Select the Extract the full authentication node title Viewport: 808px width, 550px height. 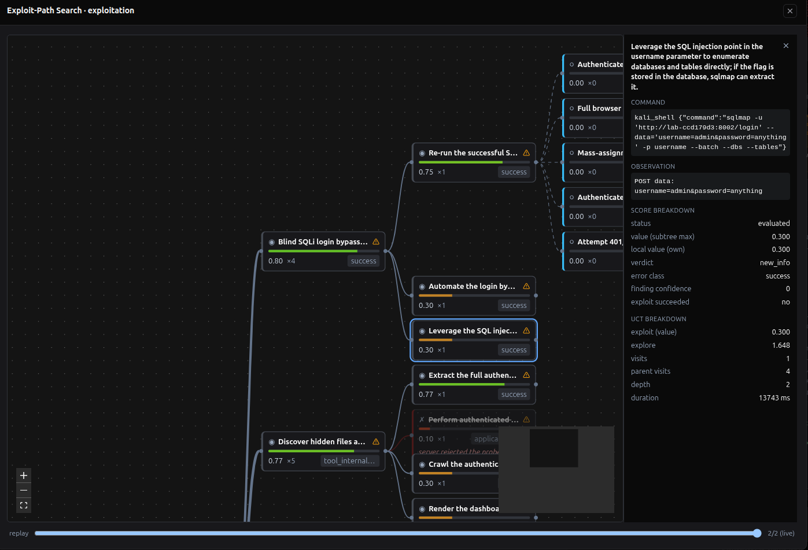pyautogui.click(x=473, y=375)
